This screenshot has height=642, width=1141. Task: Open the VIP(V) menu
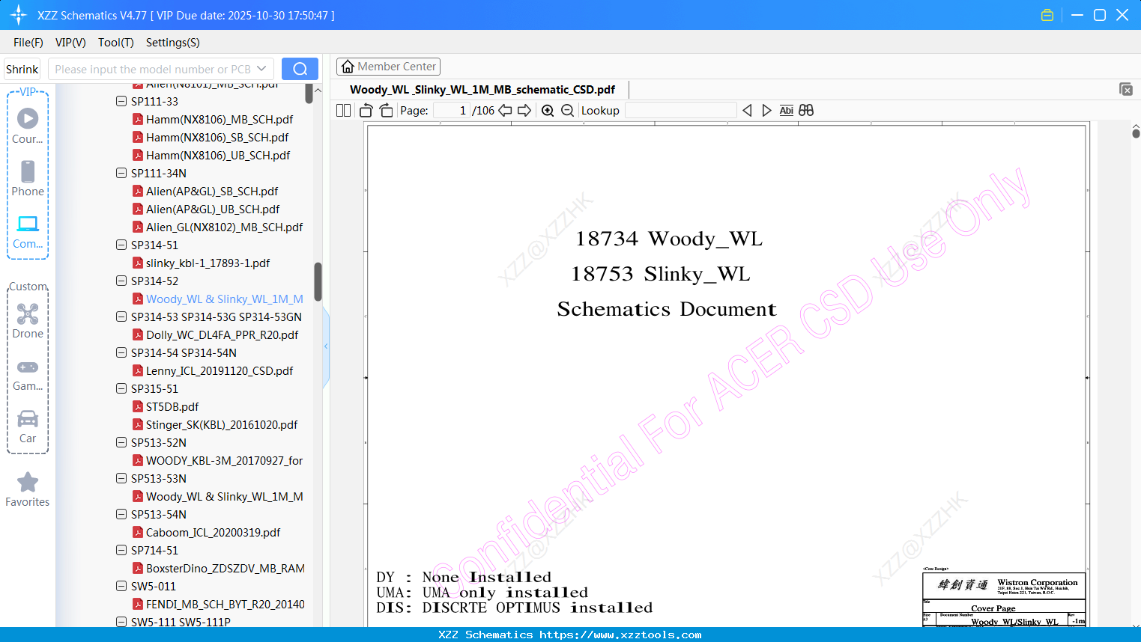[70, 43]
